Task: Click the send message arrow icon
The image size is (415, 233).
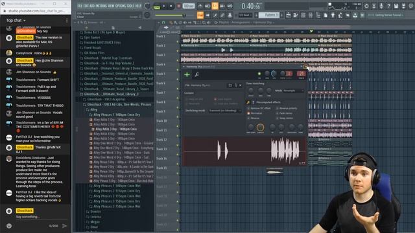Action: (x=64, y=226)
